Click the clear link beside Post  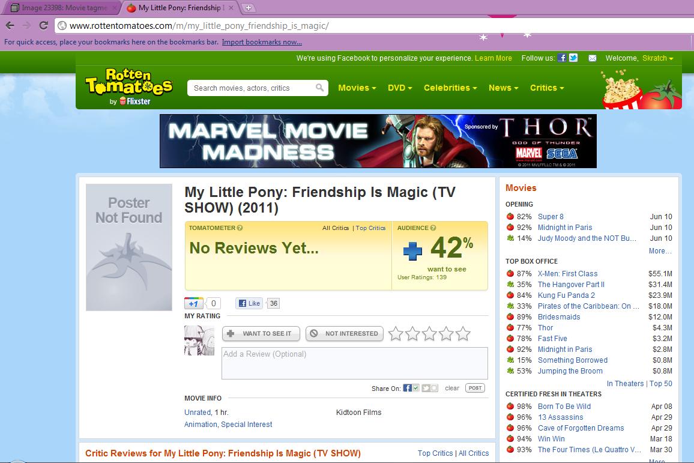click(452, 388)
